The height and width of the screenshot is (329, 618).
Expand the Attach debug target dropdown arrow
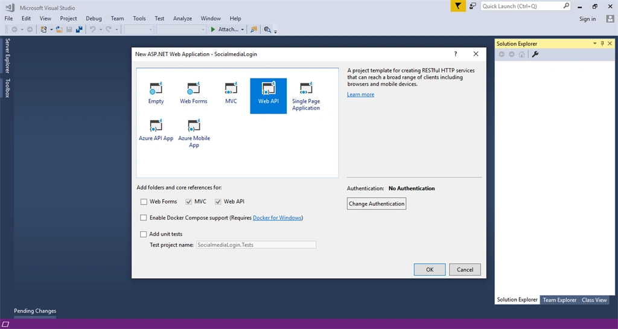click(x=243, y=30)
